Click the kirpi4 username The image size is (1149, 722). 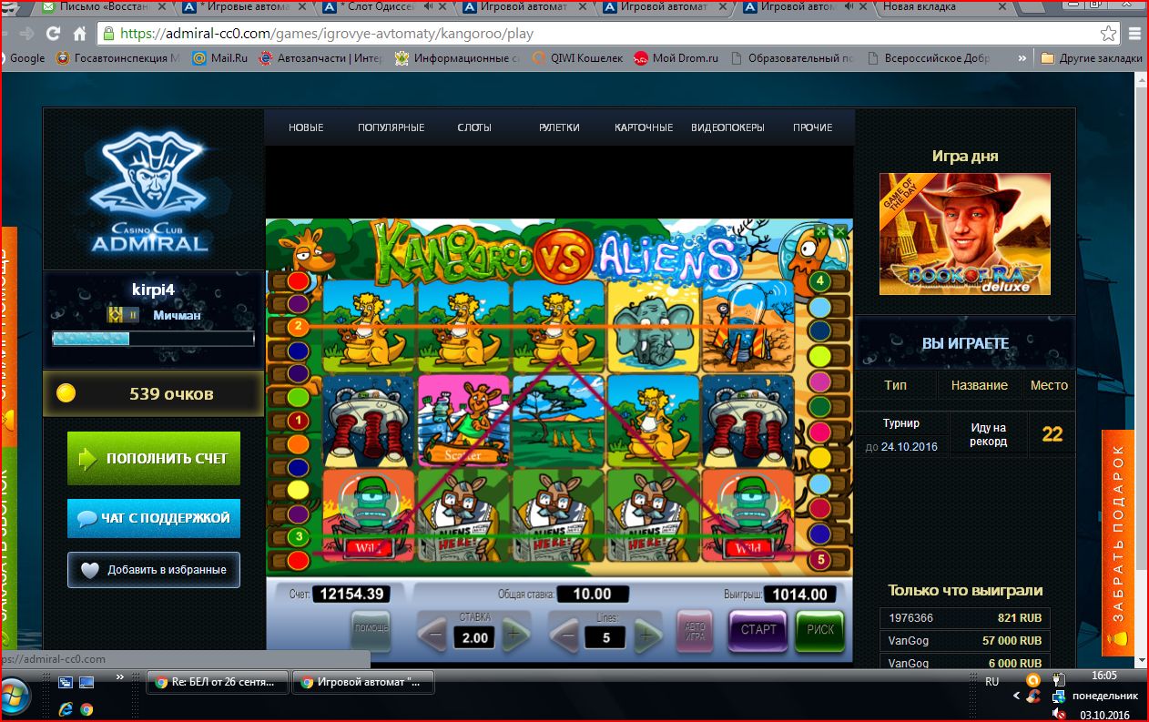[153, 290]
